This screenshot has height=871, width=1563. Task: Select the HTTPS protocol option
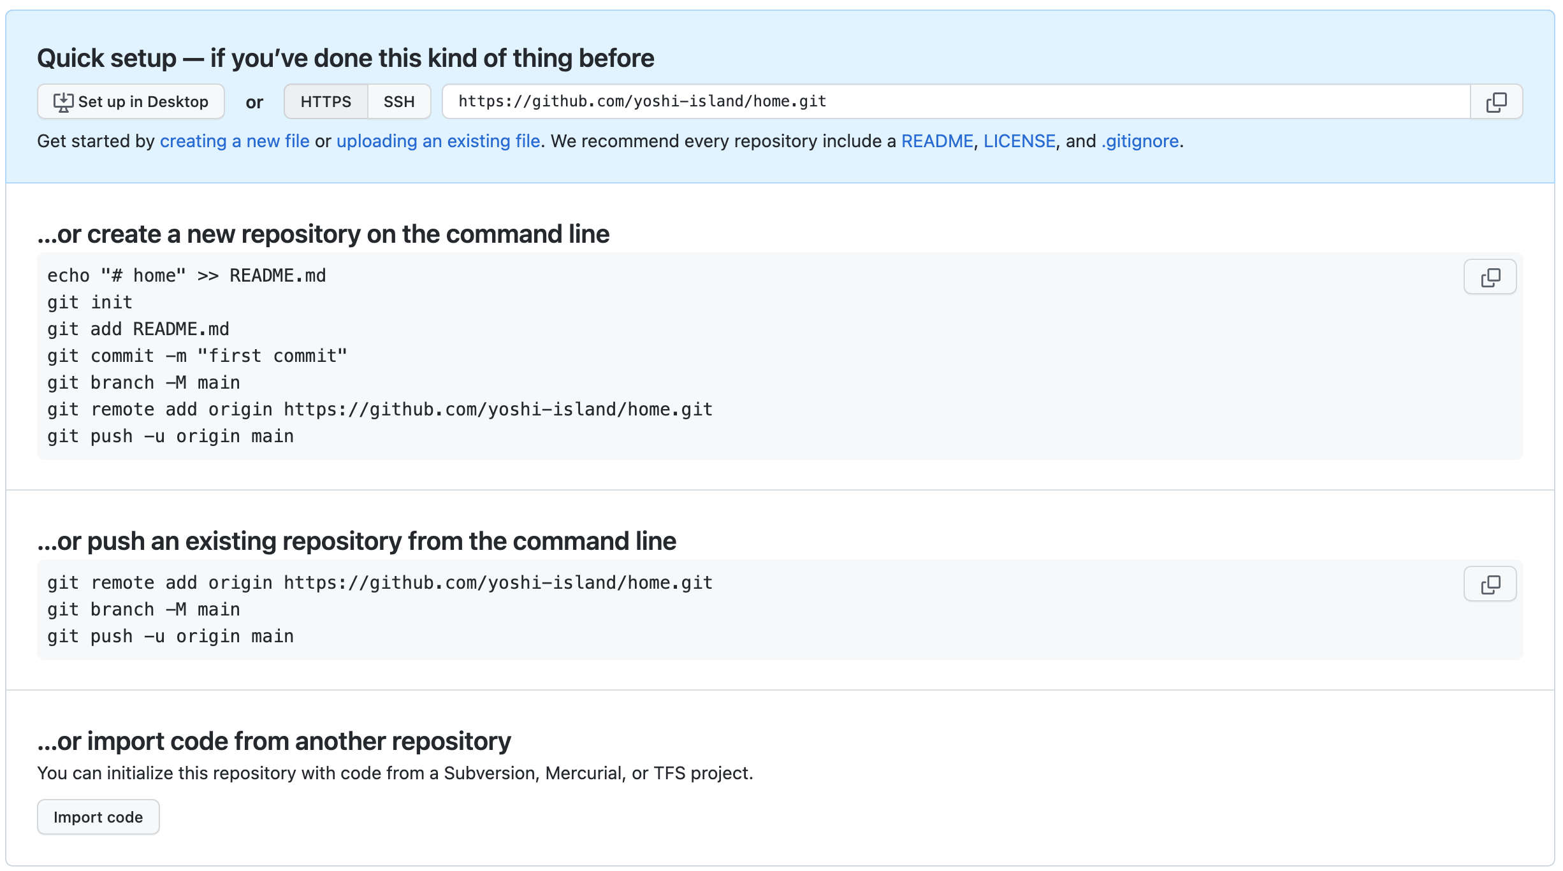pos(326,102)
